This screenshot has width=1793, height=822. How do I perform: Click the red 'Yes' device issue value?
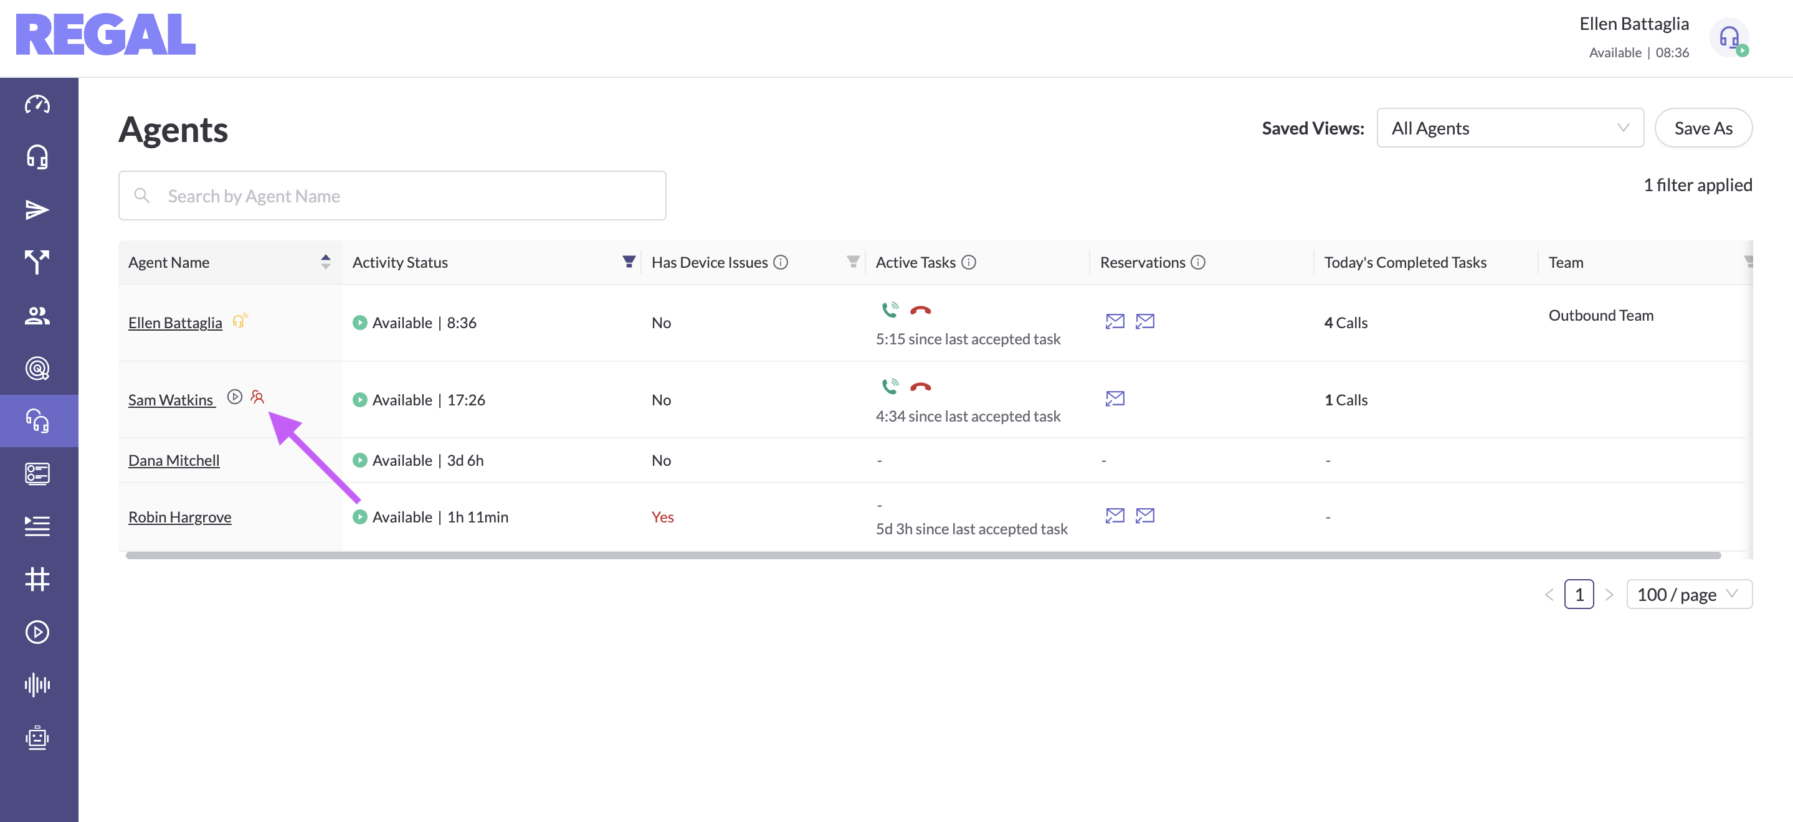(662, 517)
